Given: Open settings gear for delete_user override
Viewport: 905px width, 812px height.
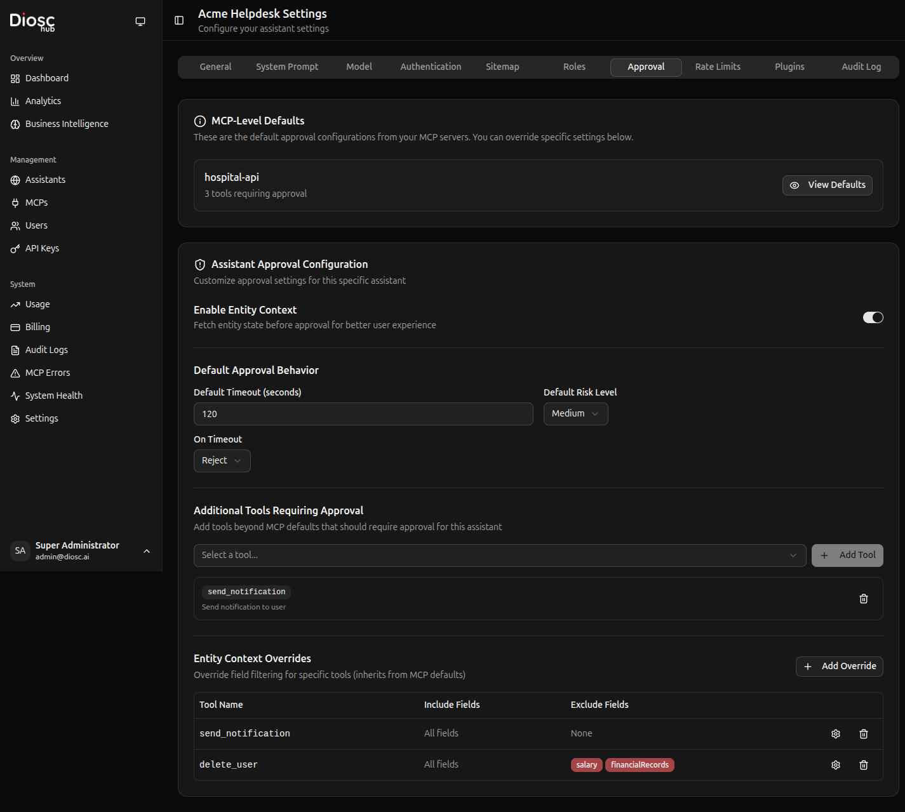Looking at the screenshot, I should pyautogui.click(x=835, y=765).
